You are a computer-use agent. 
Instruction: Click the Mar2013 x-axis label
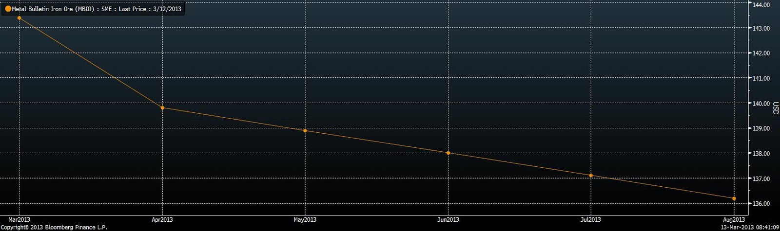[x=19, y=219]
